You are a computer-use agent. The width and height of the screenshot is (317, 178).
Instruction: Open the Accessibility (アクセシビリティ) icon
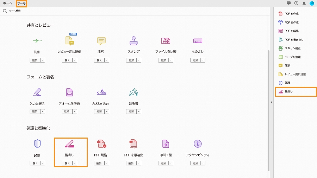(x=198, y=144)
